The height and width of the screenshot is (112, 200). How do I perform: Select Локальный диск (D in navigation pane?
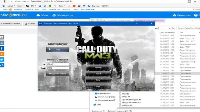tap(105, 100)
